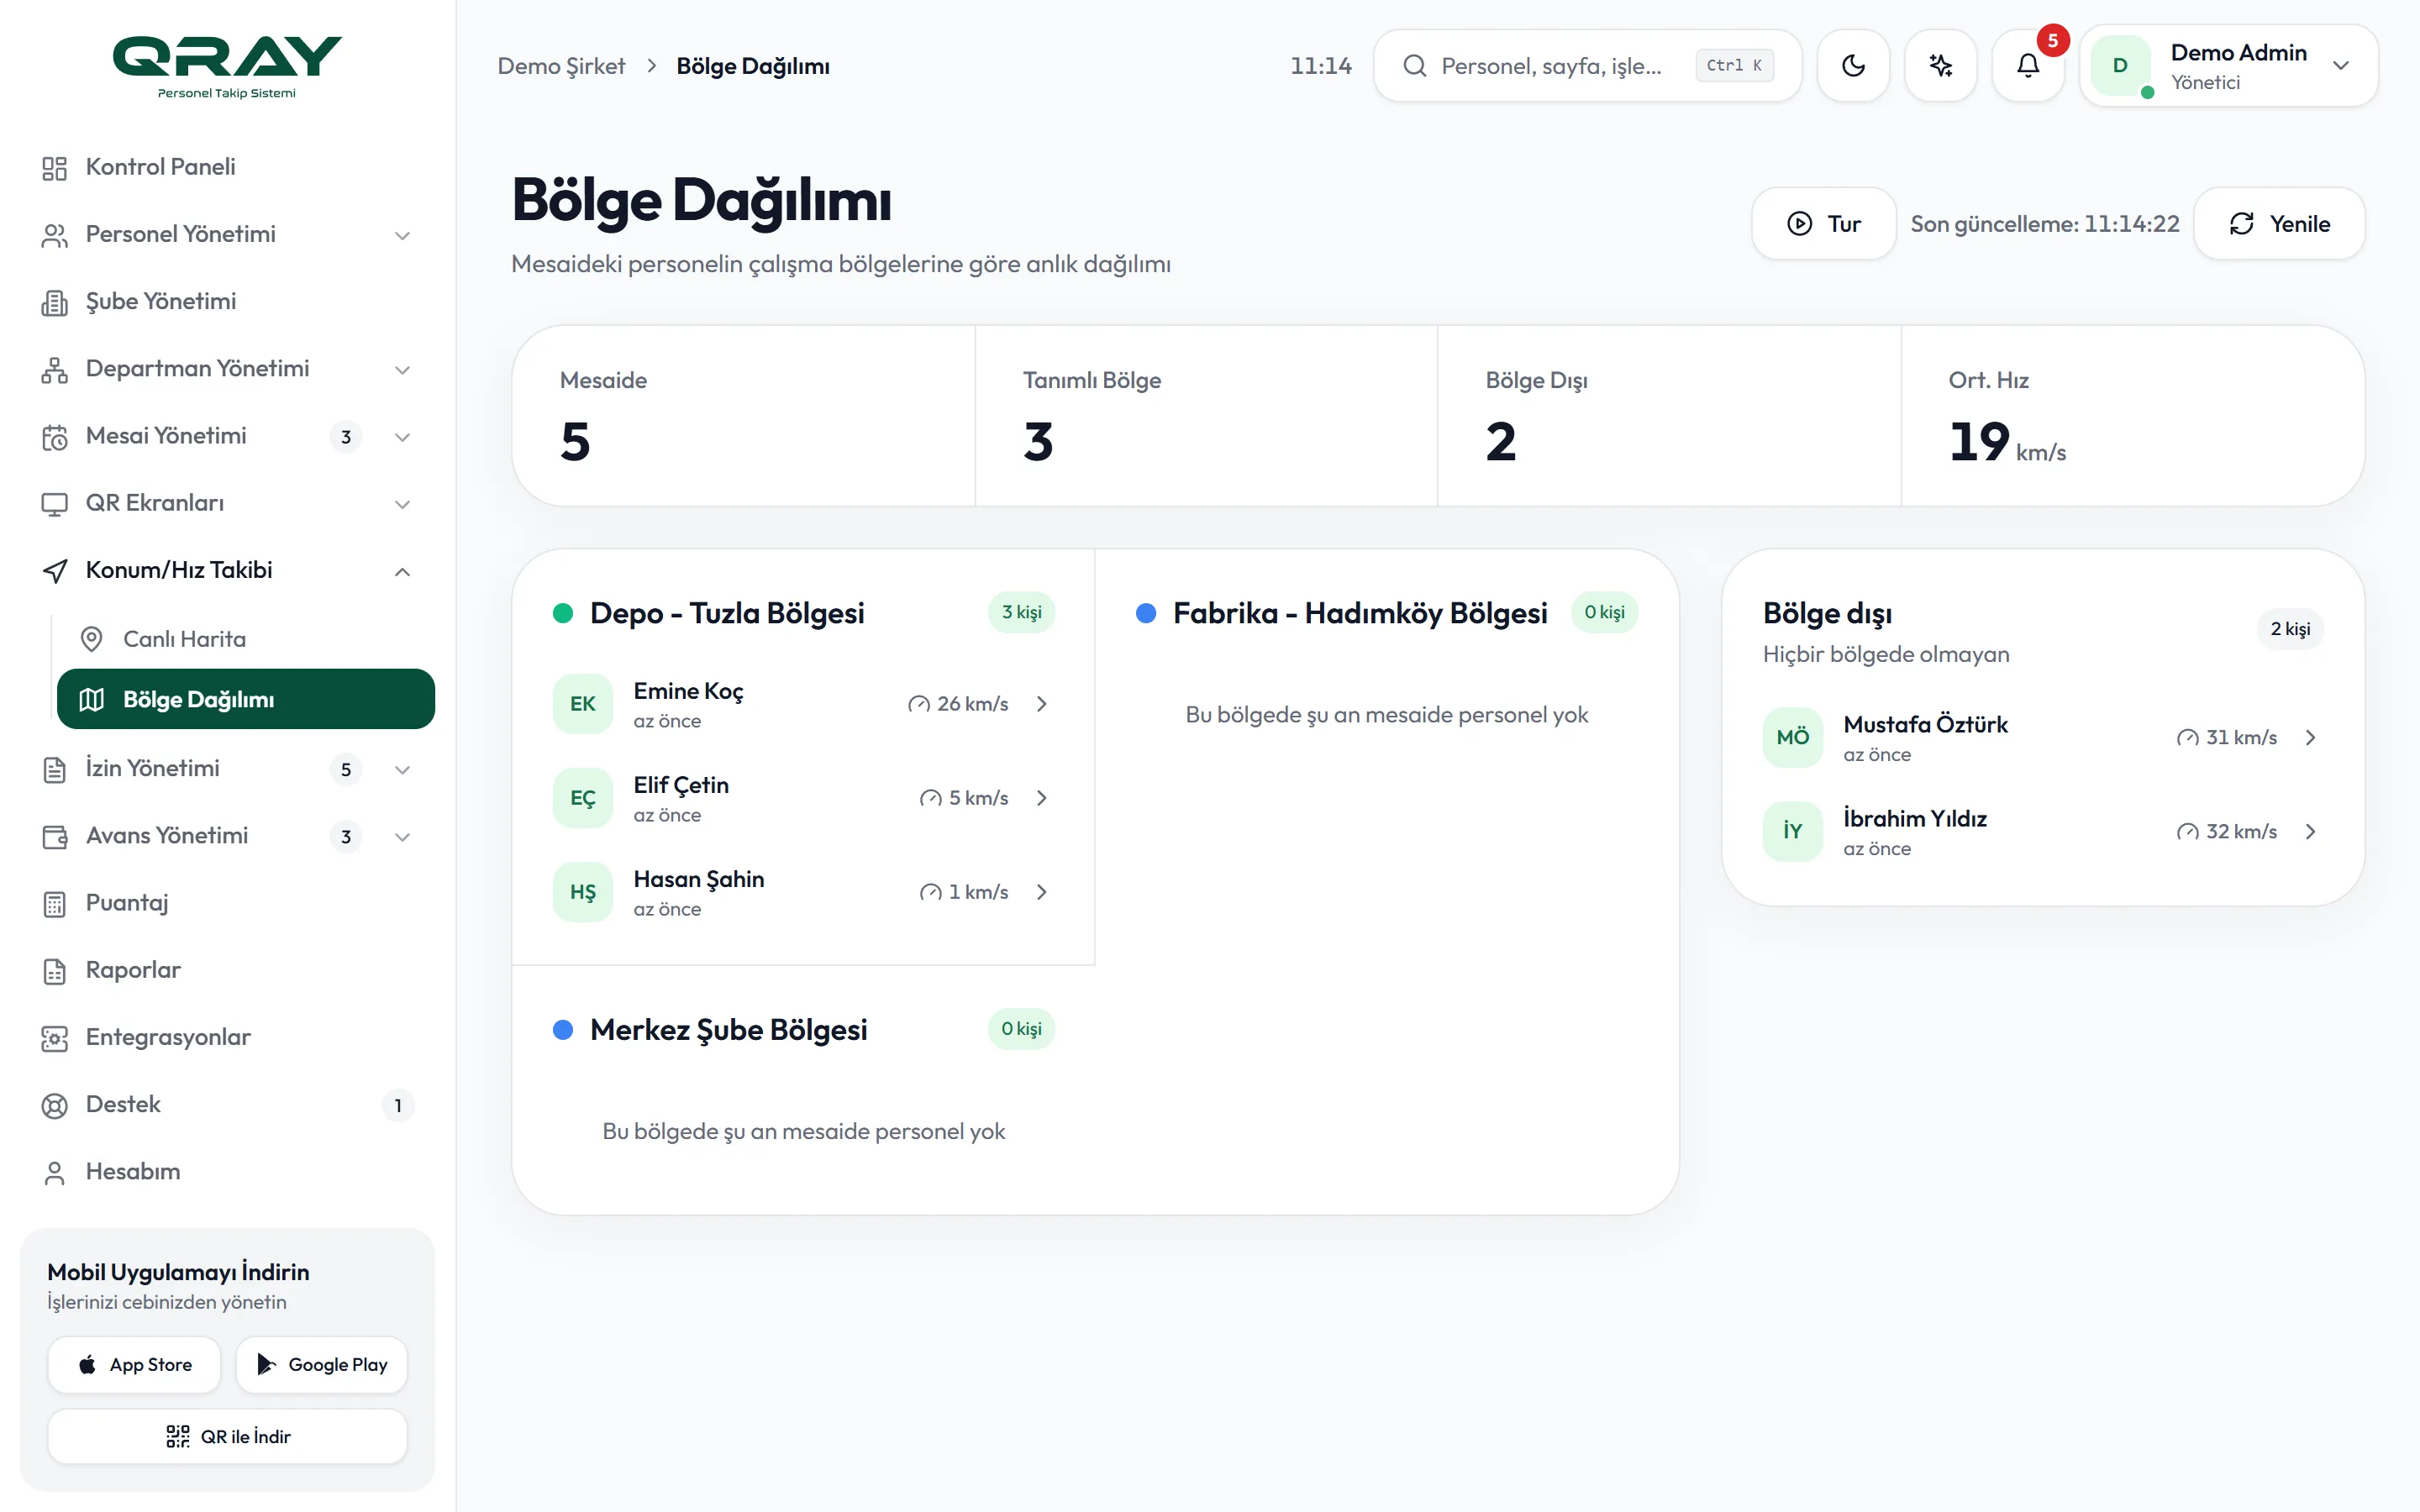The width and height of the screenshot is (2420, 1512).
Task: Click the sparkle AI assistant icon
Action: (x=1940, y=65)
